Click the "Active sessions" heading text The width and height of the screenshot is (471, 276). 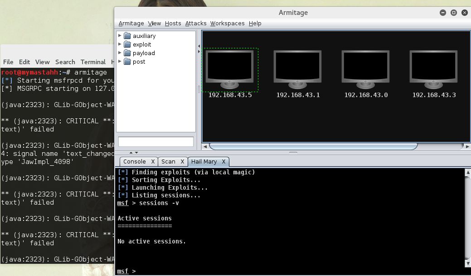point(145,218)
